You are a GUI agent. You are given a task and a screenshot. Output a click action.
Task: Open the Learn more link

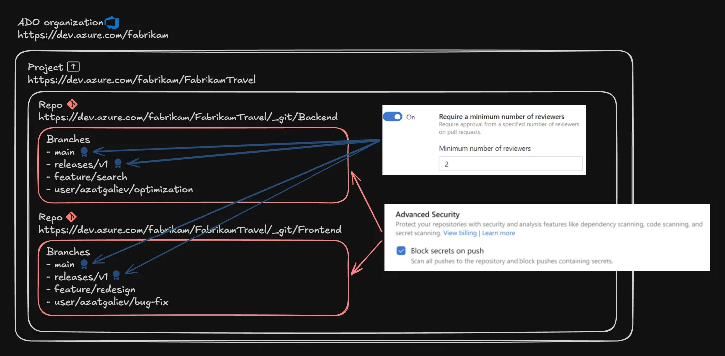pos(498,233)
